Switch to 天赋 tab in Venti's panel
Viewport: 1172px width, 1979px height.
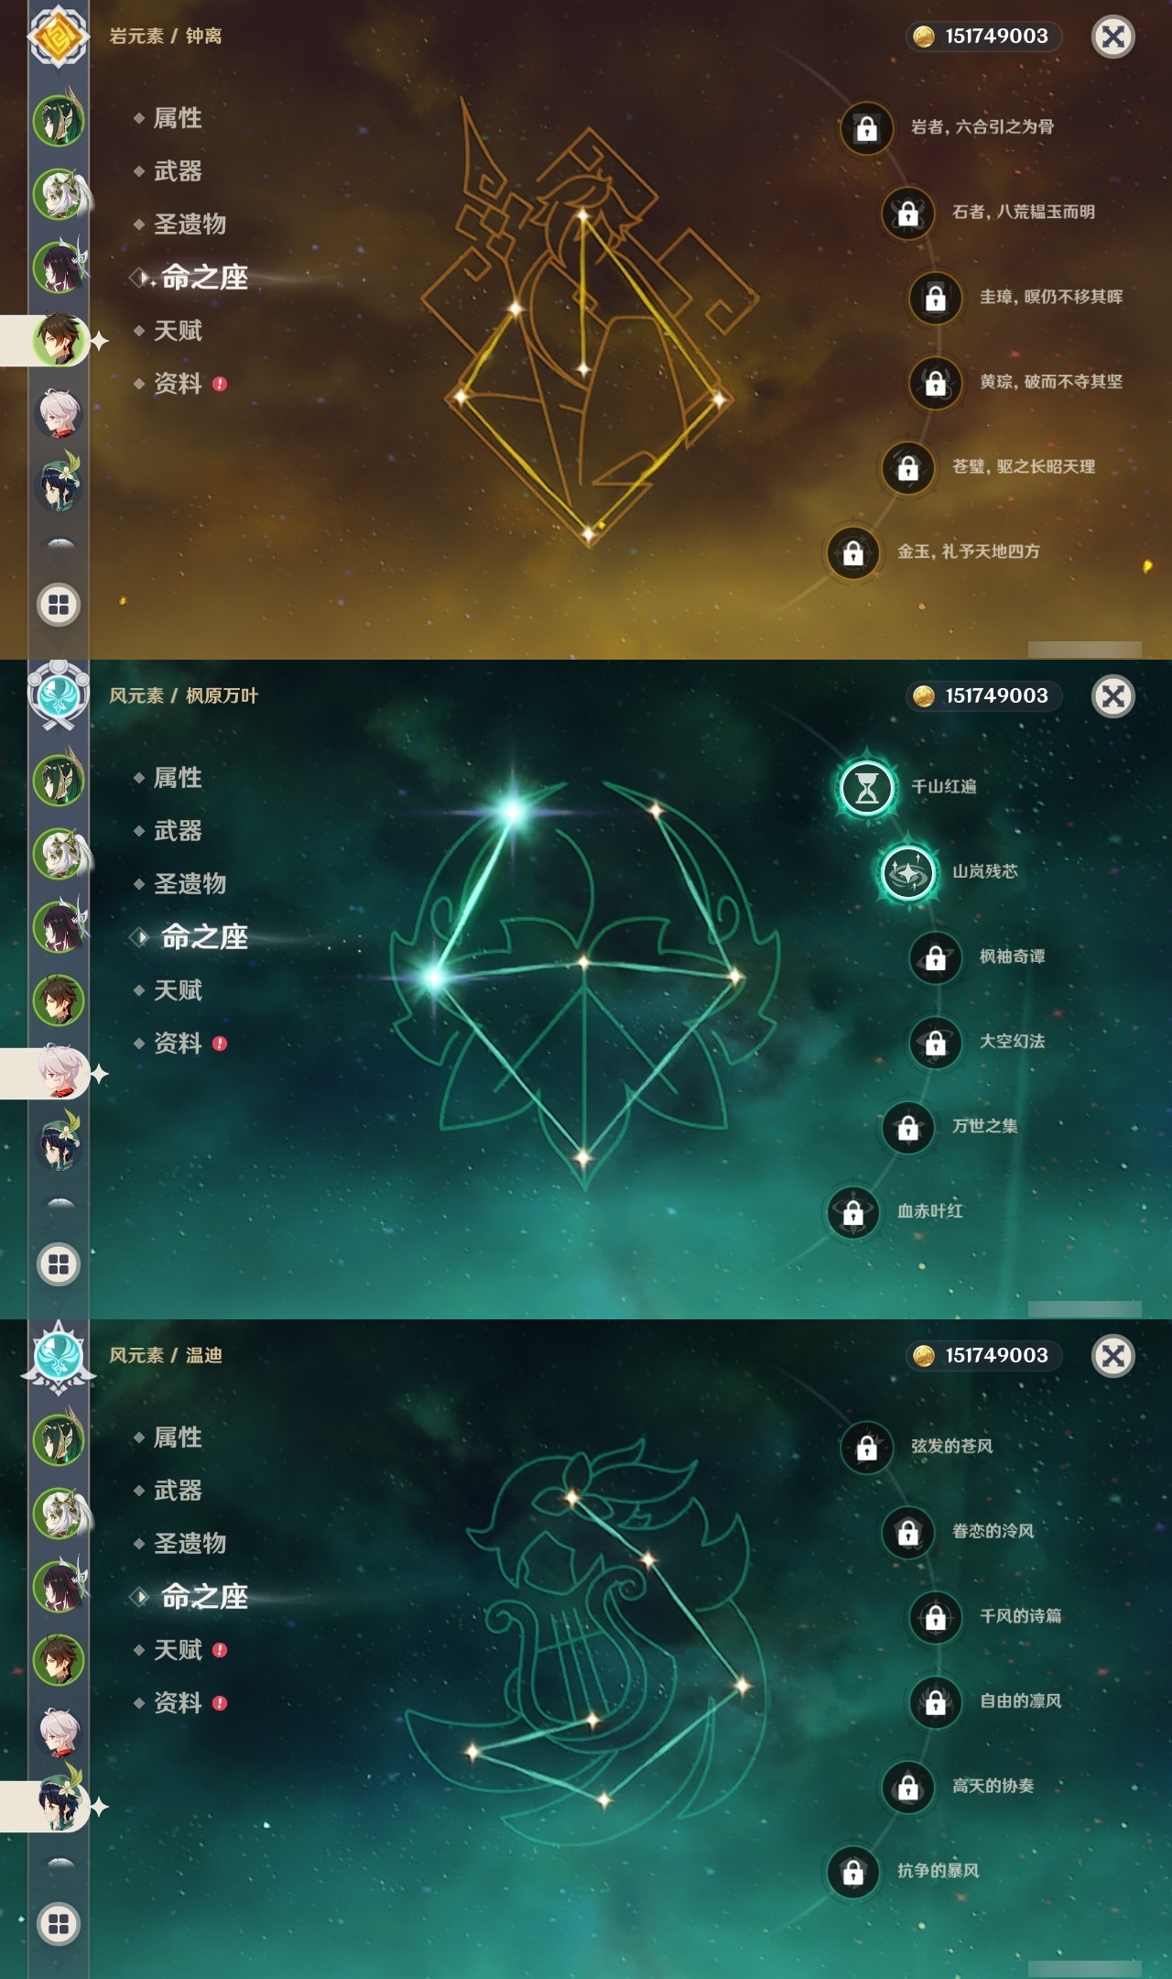pyautogui.click(x=178, y=1650)
